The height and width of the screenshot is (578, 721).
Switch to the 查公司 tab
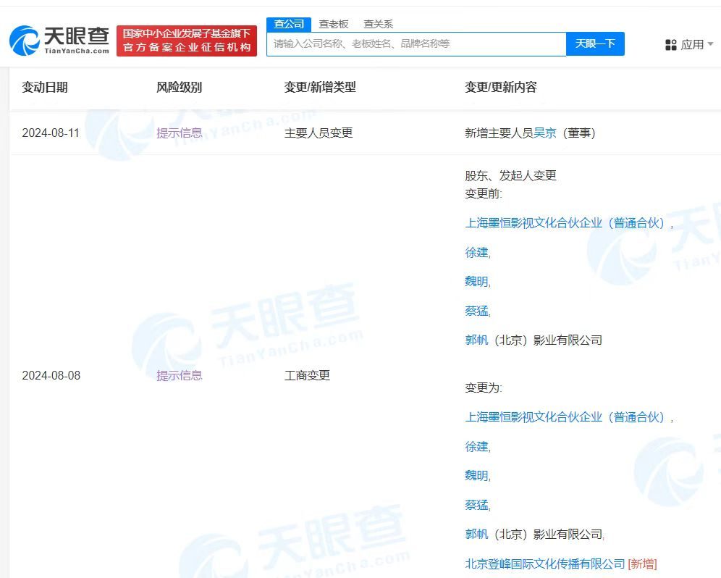click(289, 24)
